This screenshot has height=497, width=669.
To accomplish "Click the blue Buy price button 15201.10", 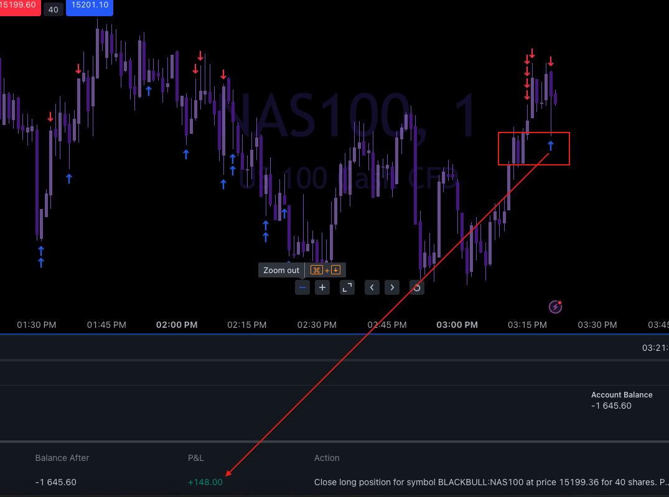I will click(x=89, y=8).
